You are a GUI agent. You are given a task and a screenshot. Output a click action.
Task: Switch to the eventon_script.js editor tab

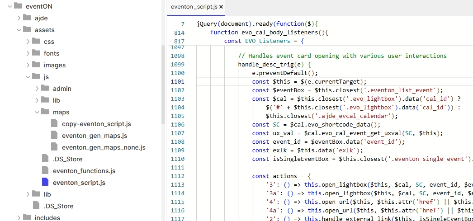[x=193, y=7]
